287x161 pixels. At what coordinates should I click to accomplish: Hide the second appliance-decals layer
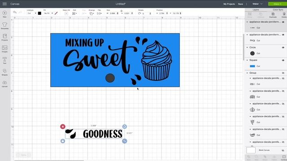click(283, 35)
